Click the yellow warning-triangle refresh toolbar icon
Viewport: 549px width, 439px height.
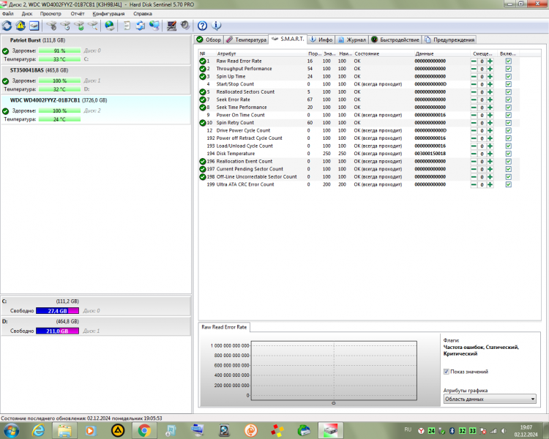[x=20, y=26]
